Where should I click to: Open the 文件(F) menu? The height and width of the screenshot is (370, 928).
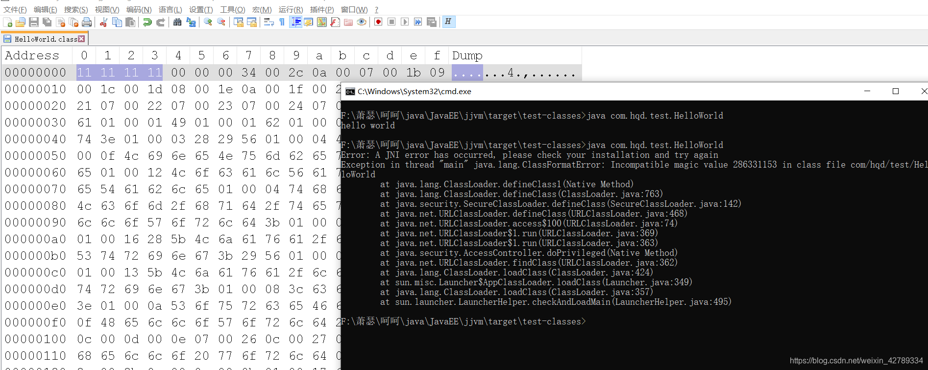click(x=15, y=9)
